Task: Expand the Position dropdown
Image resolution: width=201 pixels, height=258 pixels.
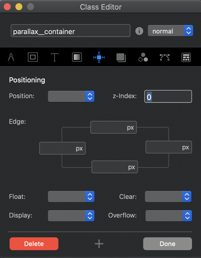Action: [x=71, y=96]
